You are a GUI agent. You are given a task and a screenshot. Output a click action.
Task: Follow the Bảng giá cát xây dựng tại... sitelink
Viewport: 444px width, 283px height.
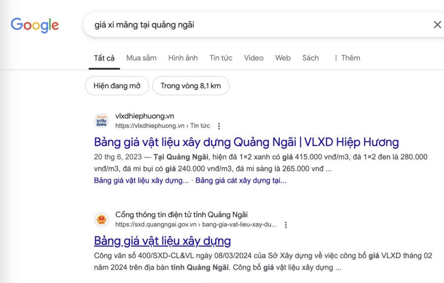[241, 180]
